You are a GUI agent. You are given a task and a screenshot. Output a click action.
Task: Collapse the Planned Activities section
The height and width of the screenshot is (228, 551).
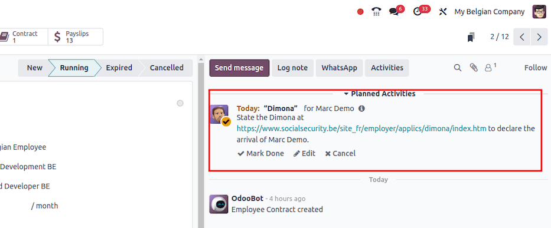[x=380, y=94]
